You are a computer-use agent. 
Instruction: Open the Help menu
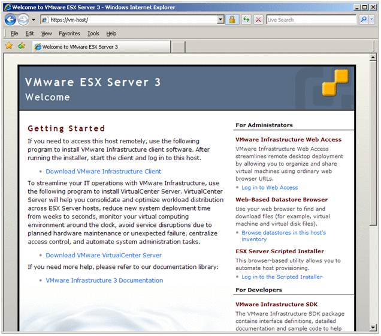click(111, 34)
